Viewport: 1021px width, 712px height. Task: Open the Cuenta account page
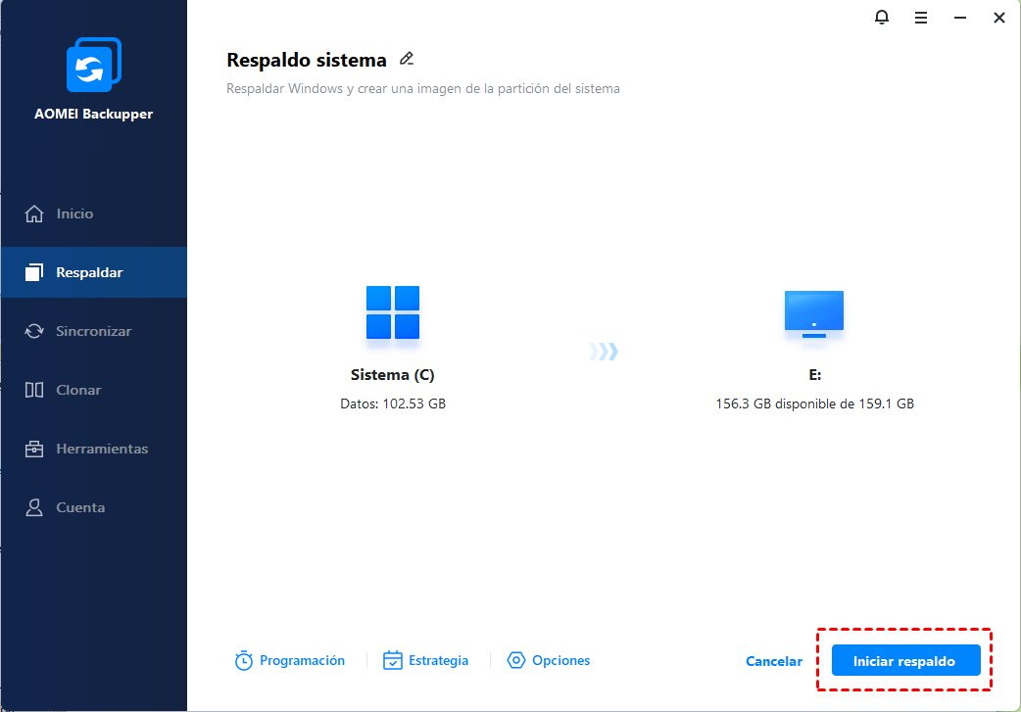80,507
